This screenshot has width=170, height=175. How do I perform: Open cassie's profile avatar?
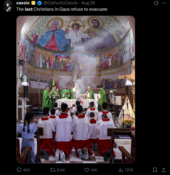[x=8, y=6]
